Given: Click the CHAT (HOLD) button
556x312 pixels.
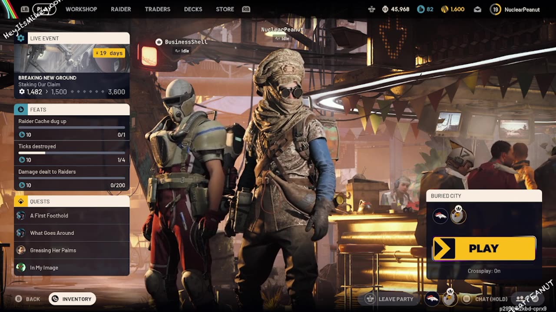Looking at the screenshot, I should (x=485, y=299).
